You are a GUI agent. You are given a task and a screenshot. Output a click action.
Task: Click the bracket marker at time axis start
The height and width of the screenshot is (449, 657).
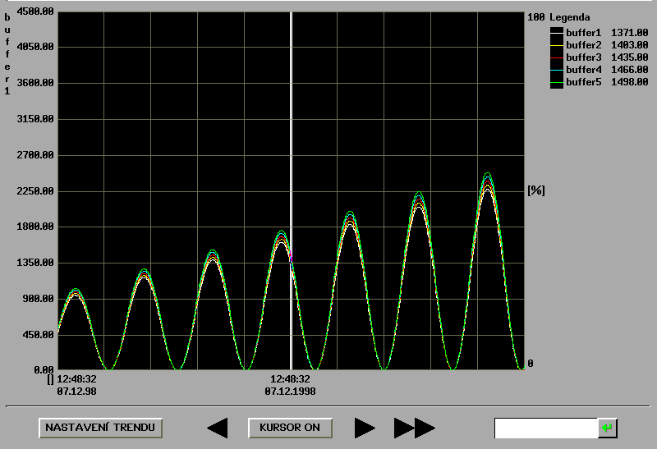coord(51,379)
